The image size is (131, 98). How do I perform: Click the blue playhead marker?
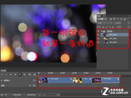(39, 73)
